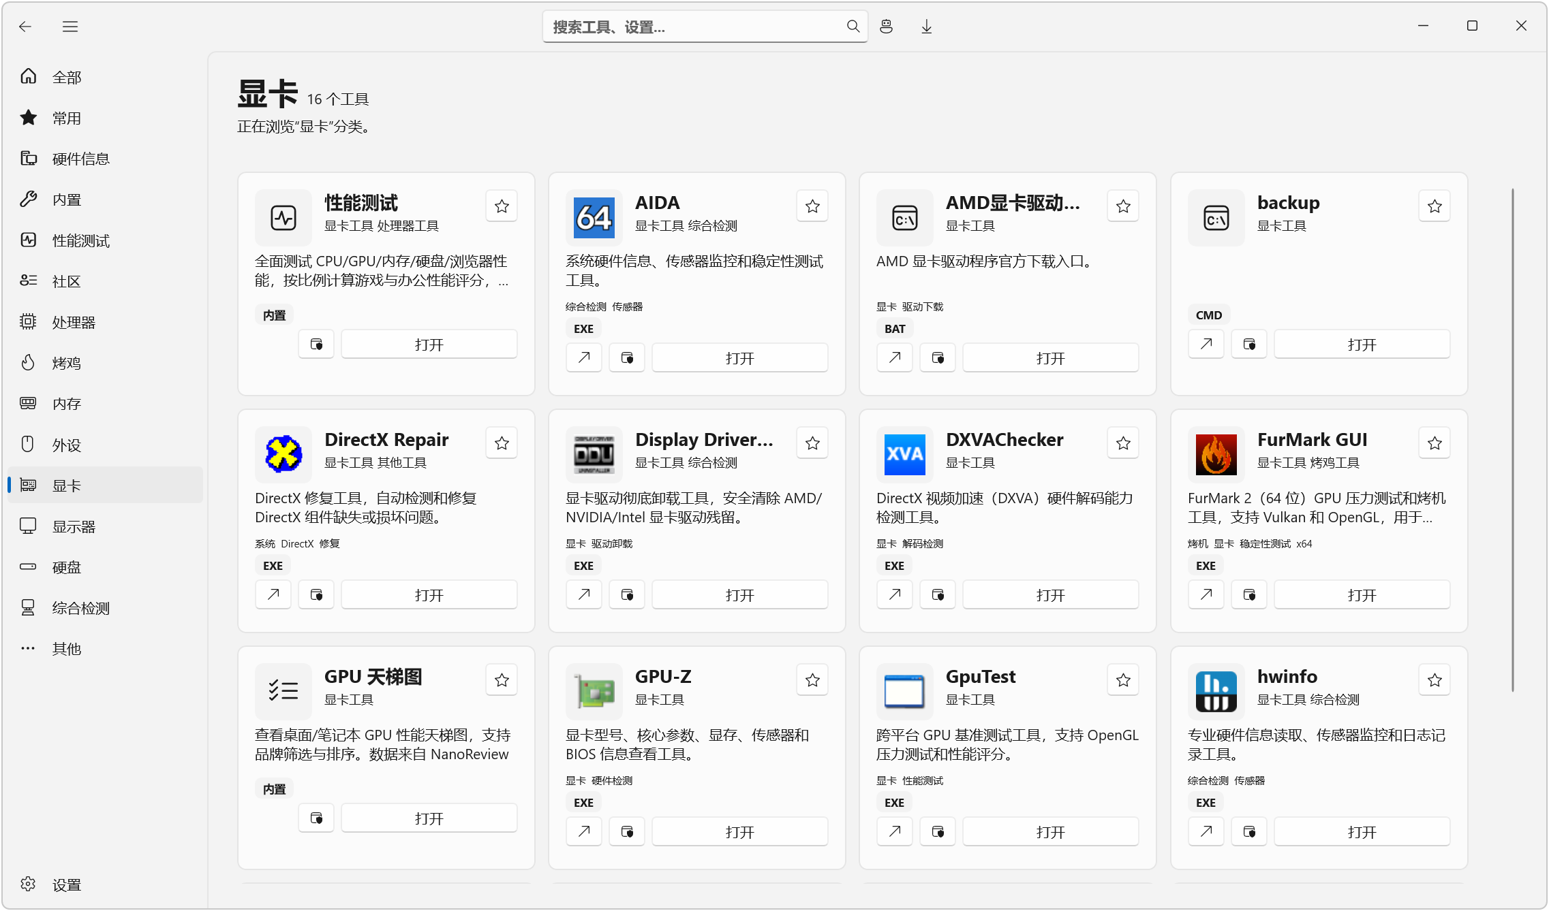Click the vertical scrollbar of tools list
Viewport: 1549px width, 911px height.
point(1513,440)
